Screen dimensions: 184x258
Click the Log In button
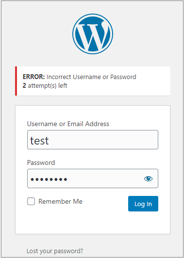[143, 204]
